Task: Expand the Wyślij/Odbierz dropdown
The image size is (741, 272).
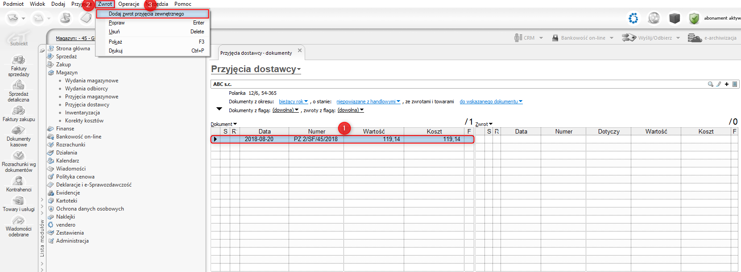Action: click(x=678, y=38)
